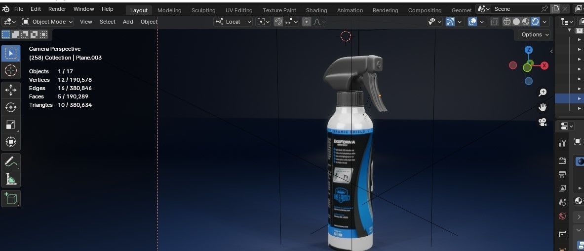Screen dimensions: 584x251
Task: Toggle proportional editing
Action: [x=307, y=22]
